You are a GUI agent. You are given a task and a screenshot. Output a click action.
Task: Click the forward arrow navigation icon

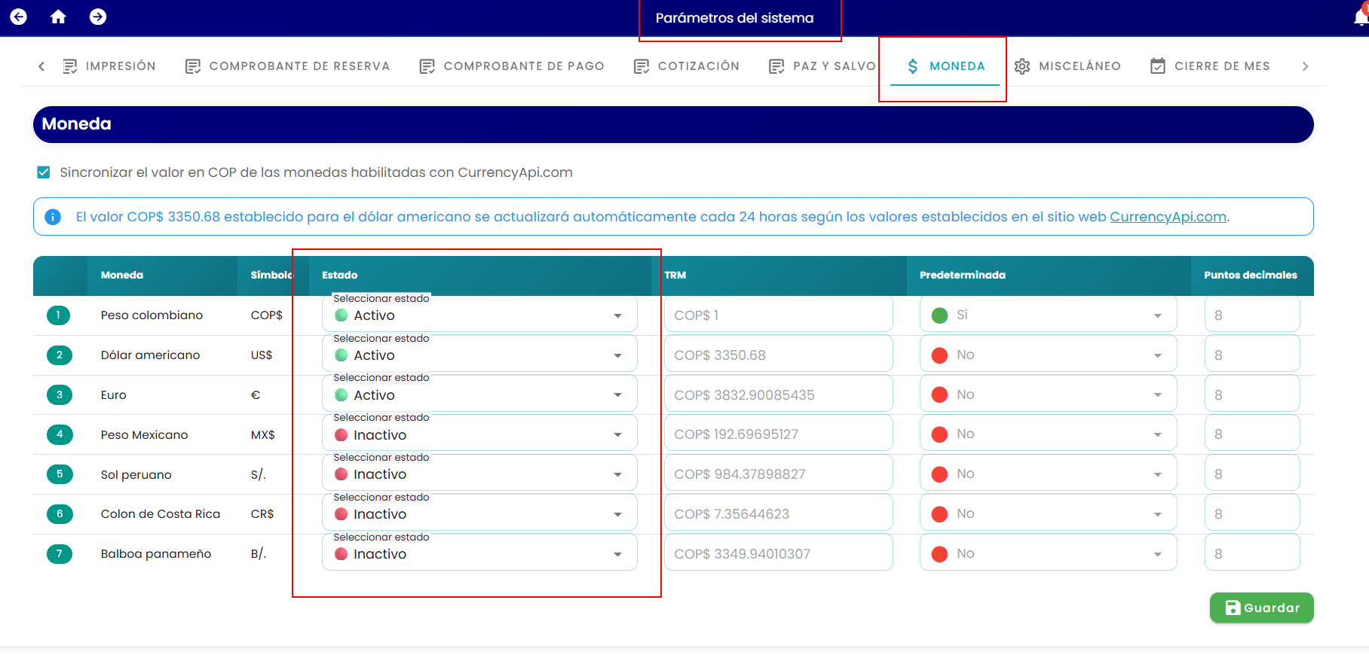[x=98, y=17]
